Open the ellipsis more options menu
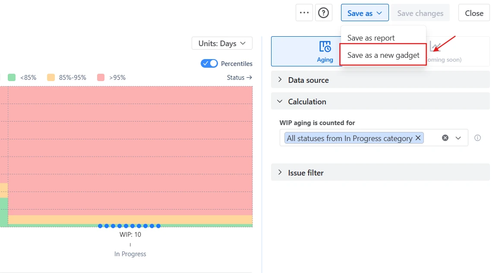 pos(304,13)
